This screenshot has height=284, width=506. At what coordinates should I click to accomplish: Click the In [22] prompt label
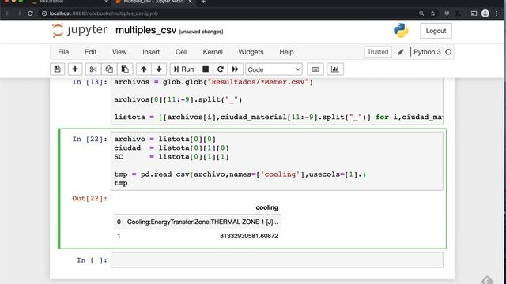coord(89,139)
